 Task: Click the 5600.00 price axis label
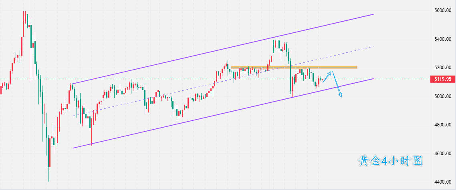coord(443,10)
